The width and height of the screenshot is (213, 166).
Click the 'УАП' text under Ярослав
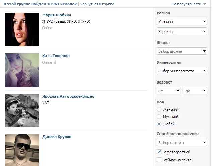tap(46, 103)
